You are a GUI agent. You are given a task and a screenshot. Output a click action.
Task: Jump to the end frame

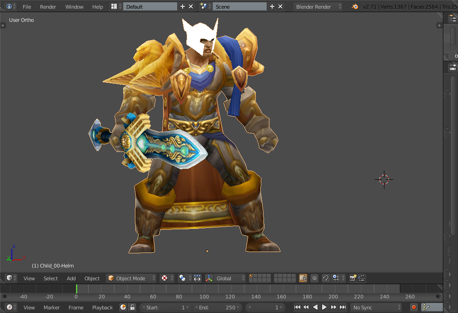pos(343,307)
